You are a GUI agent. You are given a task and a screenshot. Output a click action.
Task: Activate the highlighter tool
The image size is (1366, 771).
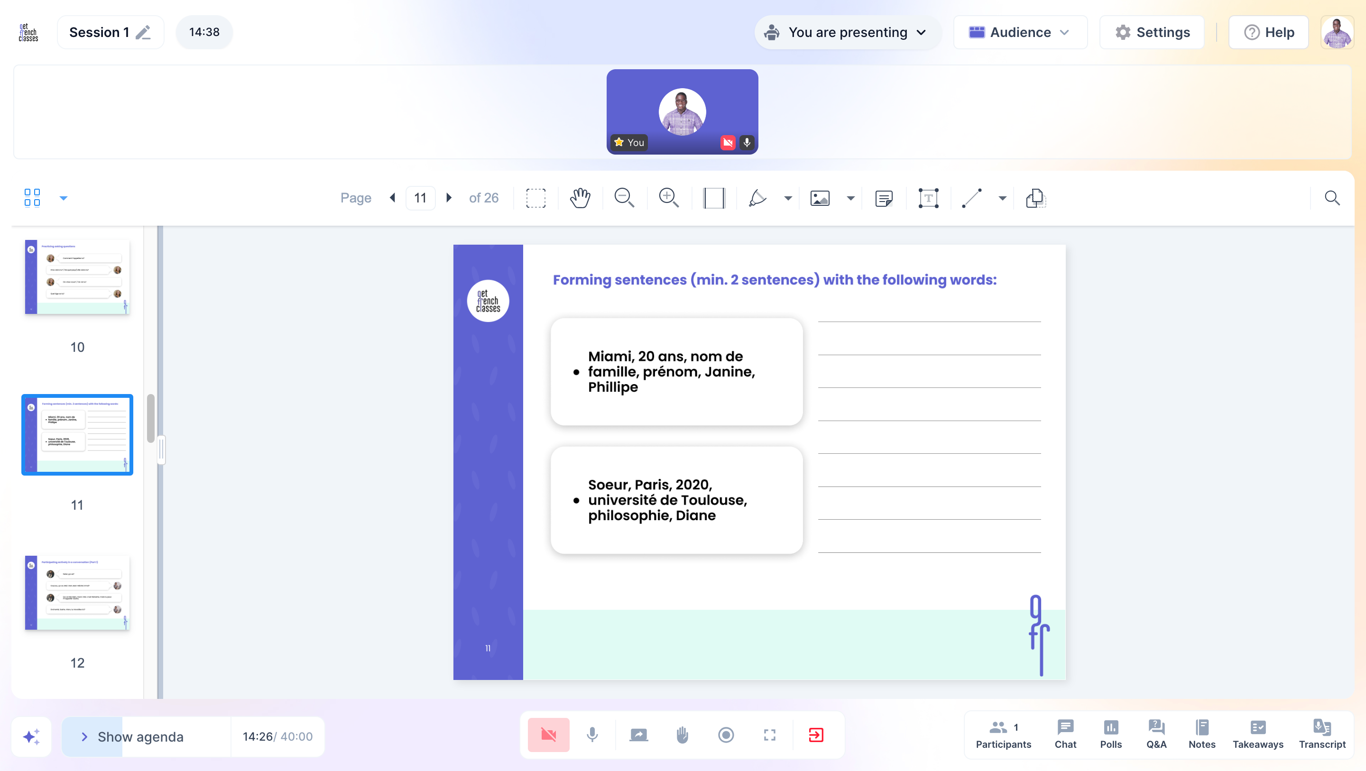click(757, 198)
